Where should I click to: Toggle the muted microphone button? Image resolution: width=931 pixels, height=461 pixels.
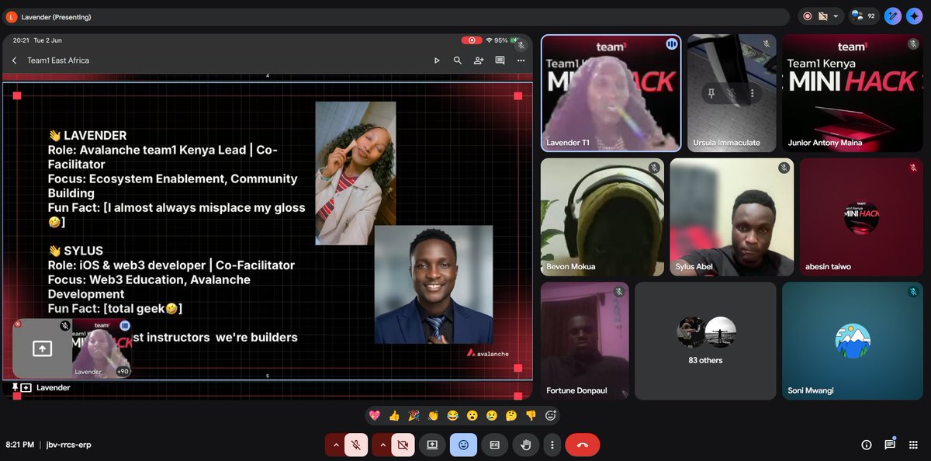pos(356,445)
